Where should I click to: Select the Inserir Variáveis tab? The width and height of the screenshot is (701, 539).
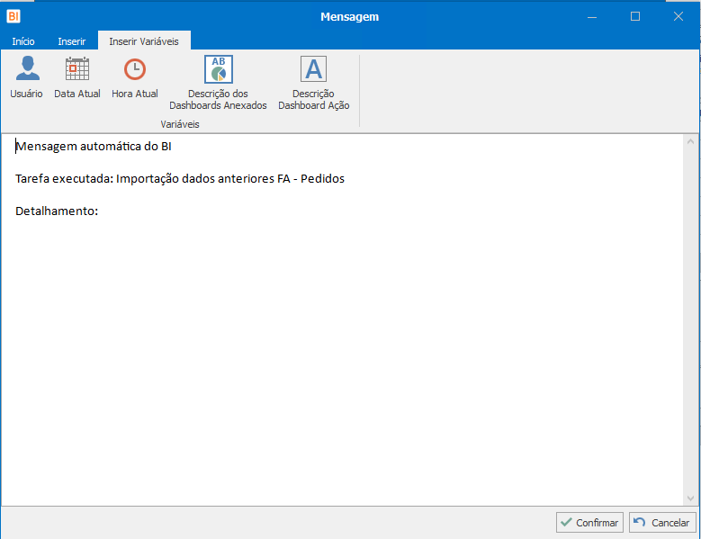(x=144, y=41)
